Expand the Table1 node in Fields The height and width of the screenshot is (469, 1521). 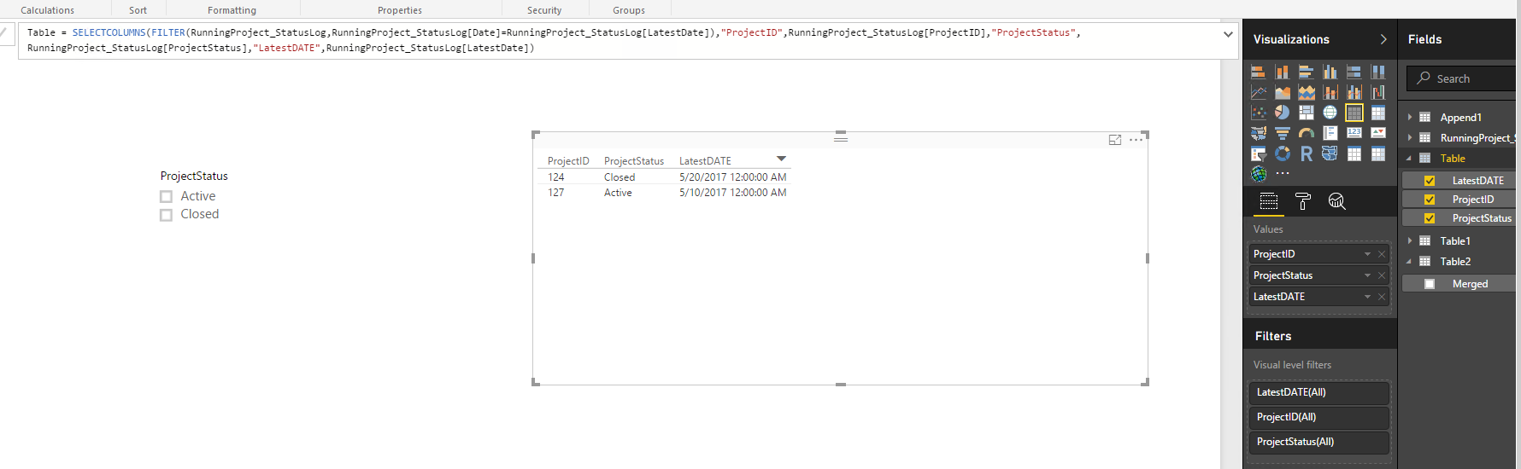point(1410,241)
